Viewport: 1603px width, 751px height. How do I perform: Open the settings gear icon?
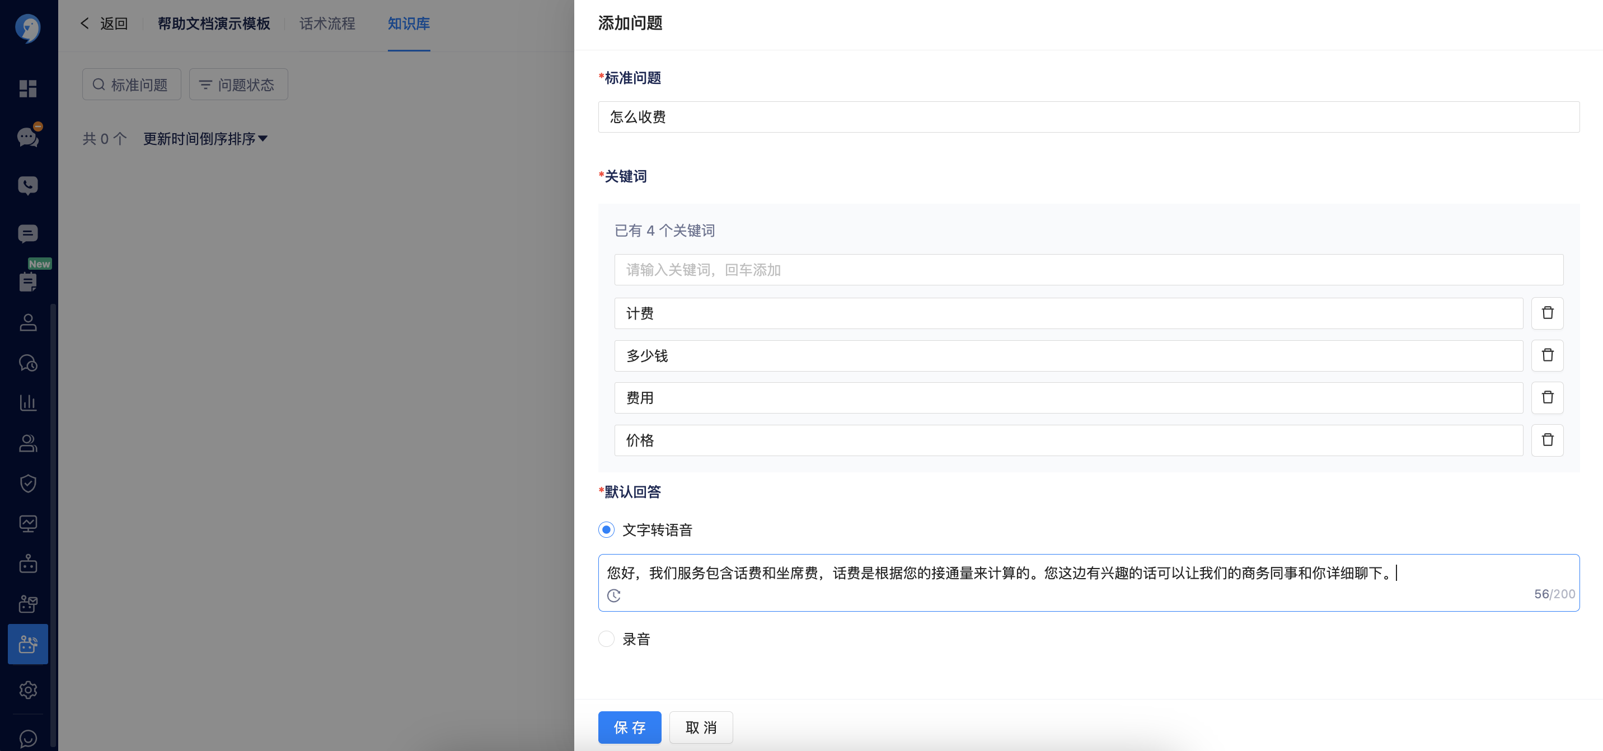28,690
